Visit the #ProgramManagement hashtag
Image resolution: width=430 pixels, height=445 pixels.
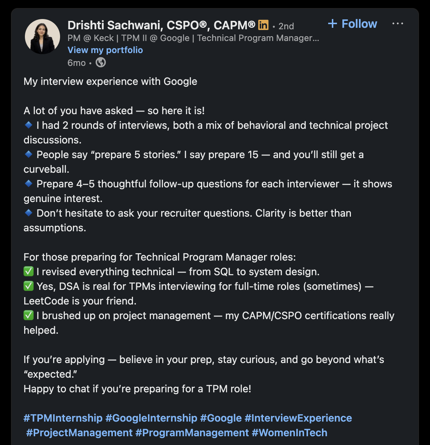192,433
